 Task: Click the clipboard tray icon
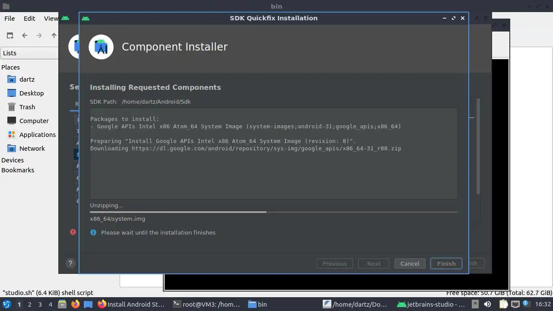tap(503, 304)
